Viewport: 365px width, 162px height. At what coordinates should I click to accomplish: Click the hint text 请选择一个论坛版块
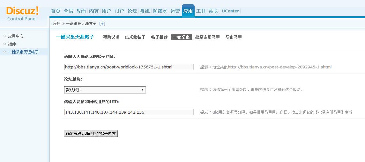click(251, 89)
